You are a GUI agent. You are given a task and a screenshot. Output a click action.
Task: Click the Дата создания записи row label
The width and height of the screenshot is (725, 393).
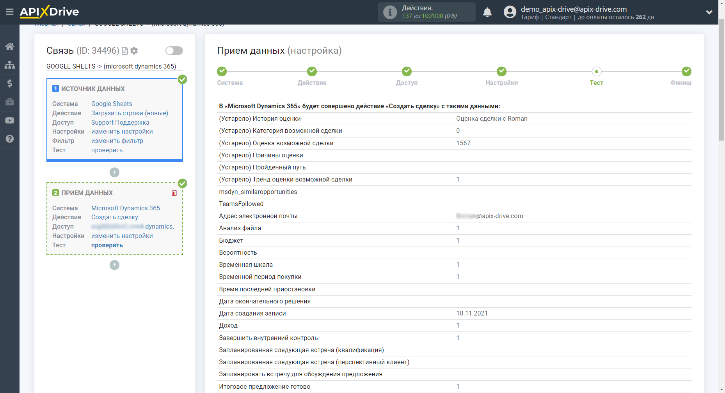pos(252,313)
